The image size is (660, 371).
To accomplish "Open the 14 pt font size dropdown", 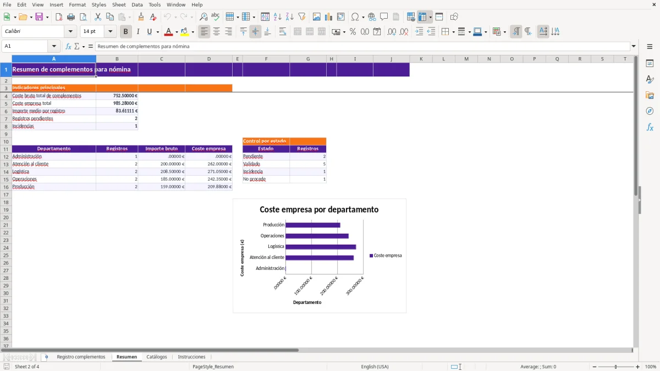I will 111,32.
